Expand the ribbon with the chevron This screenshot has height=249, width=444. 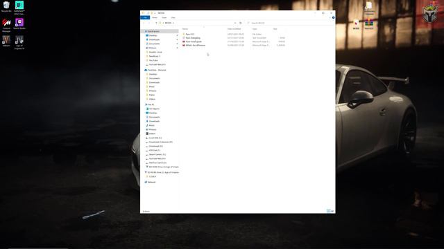pyautogui.click(x=330, y=17)
